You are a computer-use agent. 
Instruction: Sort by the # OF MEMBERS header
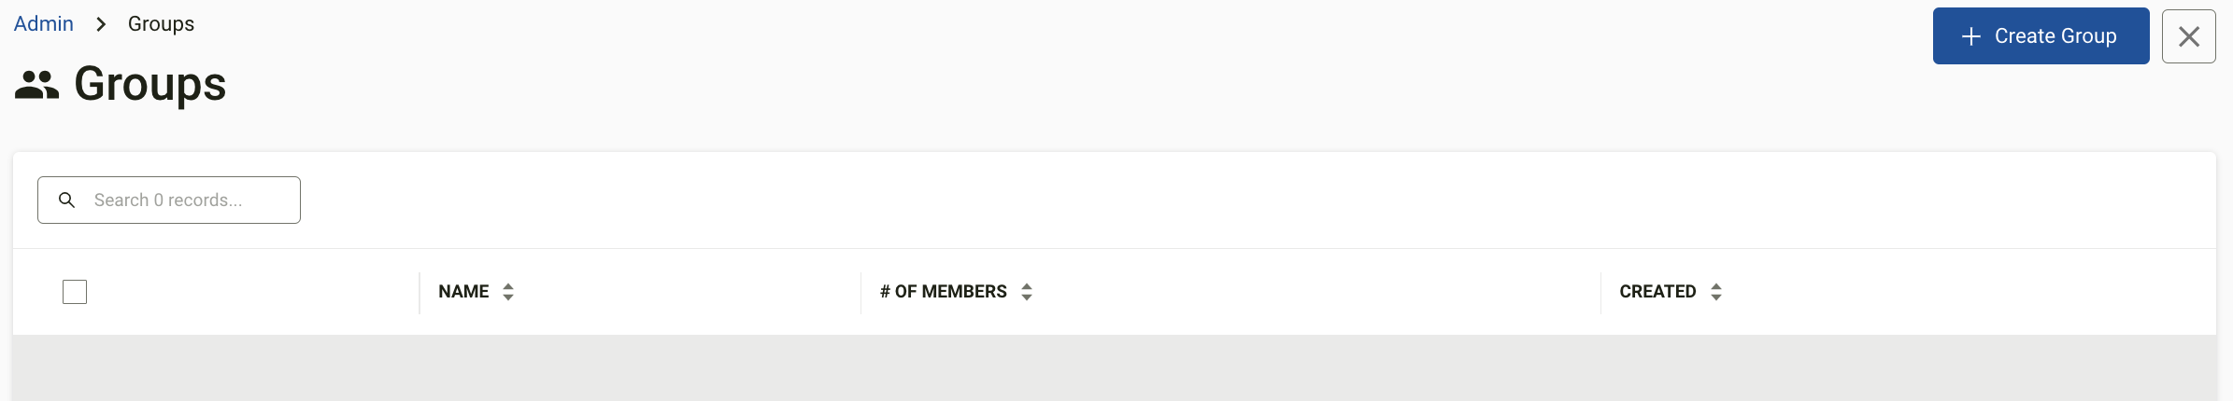pos(943,292)
